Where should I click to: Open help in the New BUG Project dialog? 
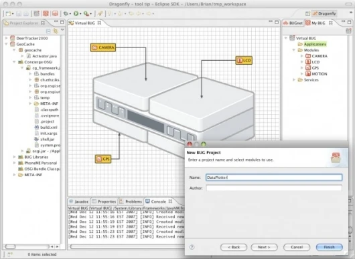pyautogui.click(x=192, y=247)
